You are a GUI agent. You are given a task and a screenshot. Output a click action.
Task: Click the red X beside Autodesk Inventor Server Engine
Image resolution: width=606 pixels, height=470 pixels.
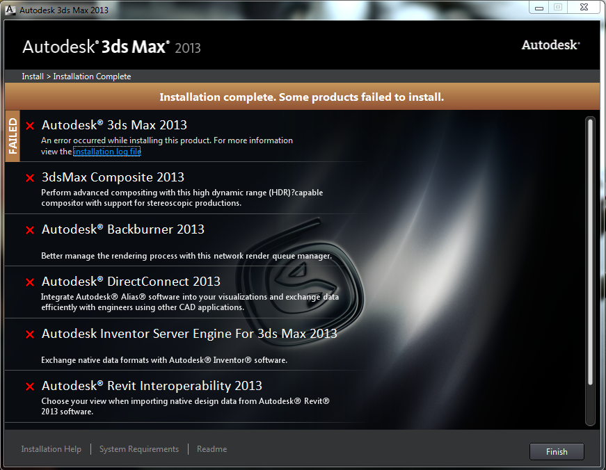coord(29,334)
